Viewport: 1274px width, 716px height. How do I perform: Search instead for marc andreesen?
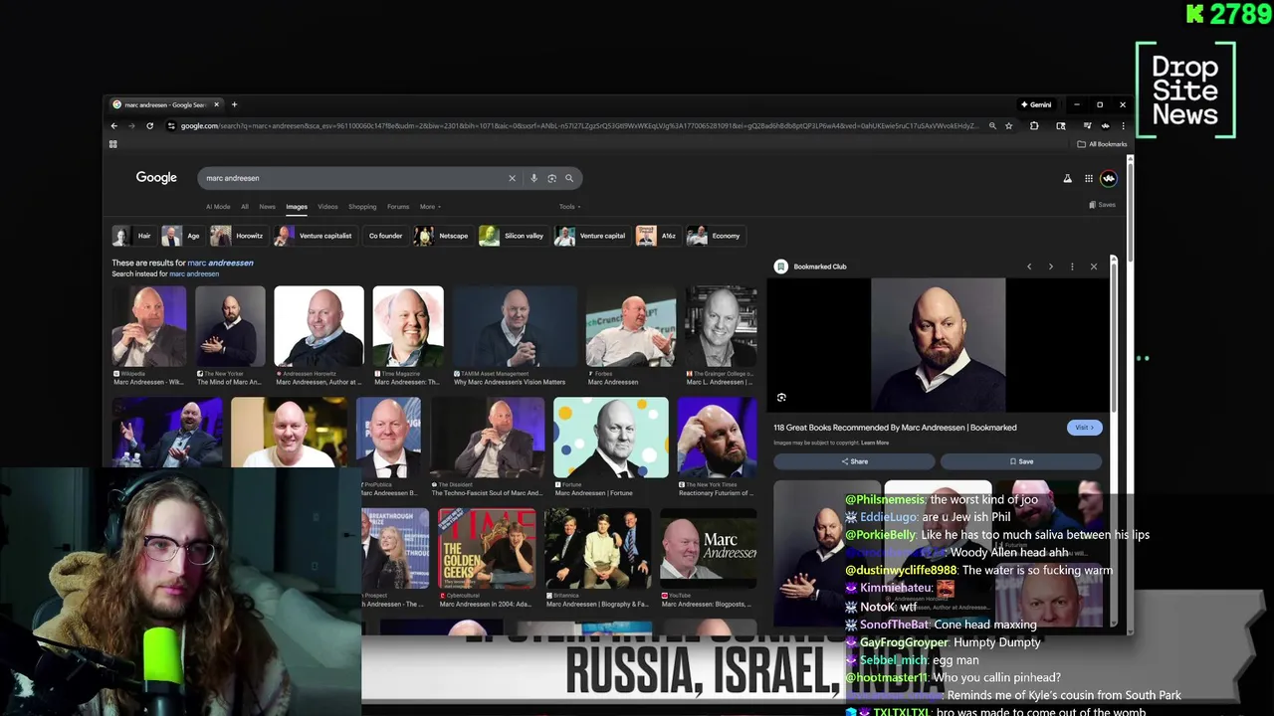point(194,273)
